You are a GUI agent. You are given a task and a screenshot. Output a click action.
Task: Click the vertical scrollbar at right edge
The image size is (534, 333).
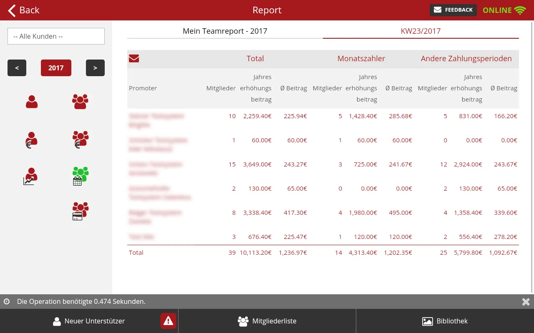pos(532,157)
